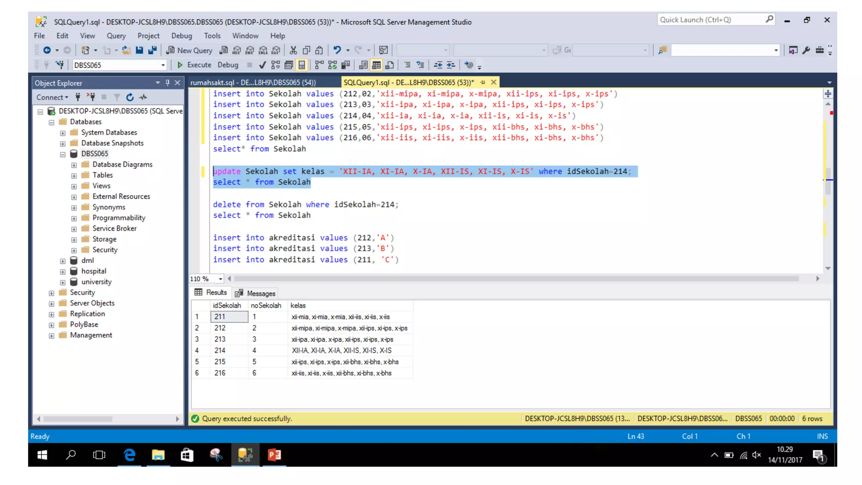Click the Open File folder icon
This screenshot has height=485, width=862.
click(x=126, y=51)
